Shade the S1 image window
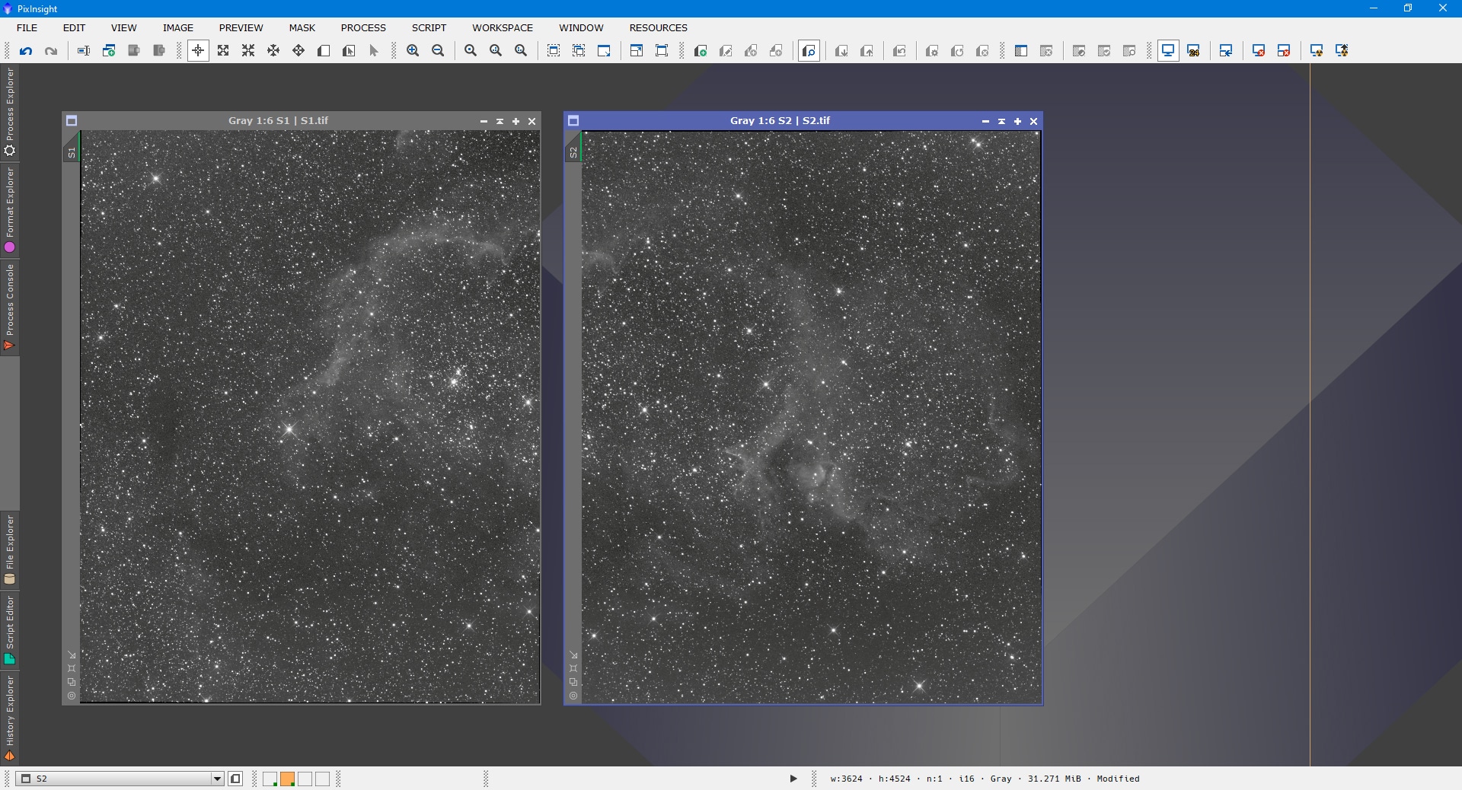Image resolution: width=1462 pixels, height=790 pixels. 500,121
